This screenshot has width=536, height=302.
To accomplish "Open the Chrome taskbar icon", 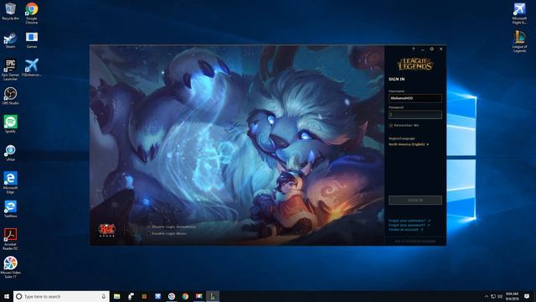I will [x=185, y=296].
